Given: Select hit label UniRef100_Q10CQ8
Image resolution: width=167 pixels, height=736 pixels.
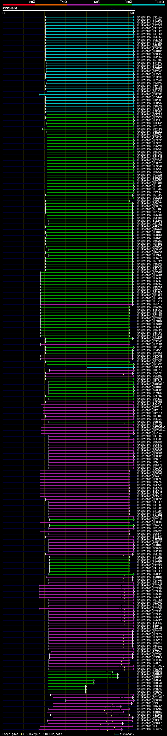Looking at the screenshot, I should [x=150, y=356].
